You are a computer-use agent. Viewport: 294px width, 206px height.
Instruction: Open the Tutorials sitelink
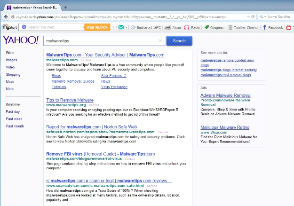[x=59, y=87]
